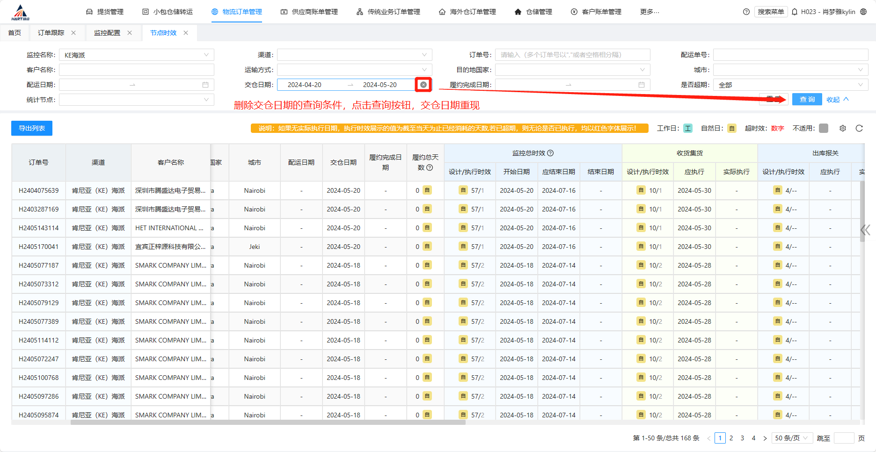Refresh the table with reload icon

[x=859, y=128]
